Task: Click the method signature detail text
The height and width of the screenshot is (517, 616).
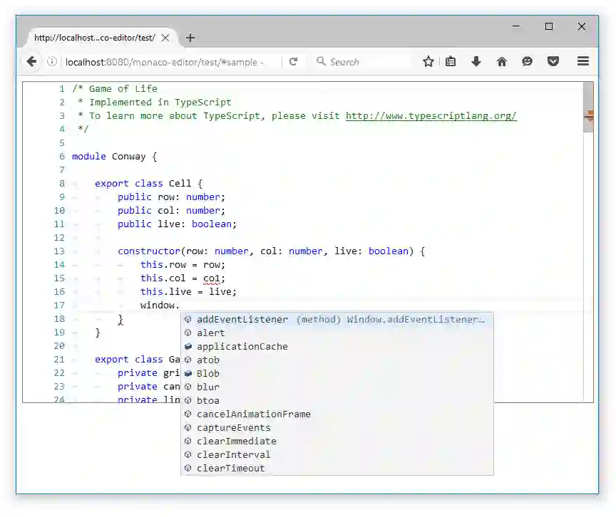Action: pos(391,319)
